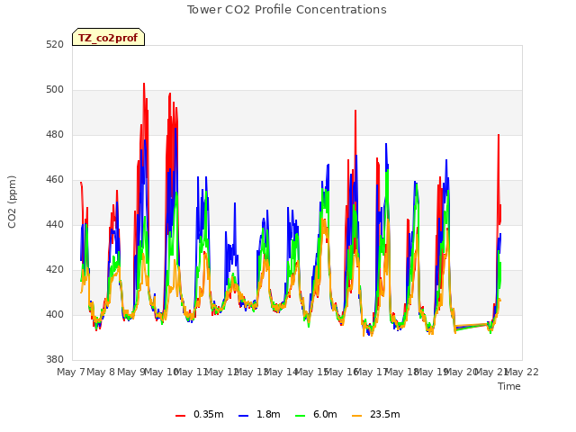
Task: Click the red spike near May 21
Action: pos(499,136)
